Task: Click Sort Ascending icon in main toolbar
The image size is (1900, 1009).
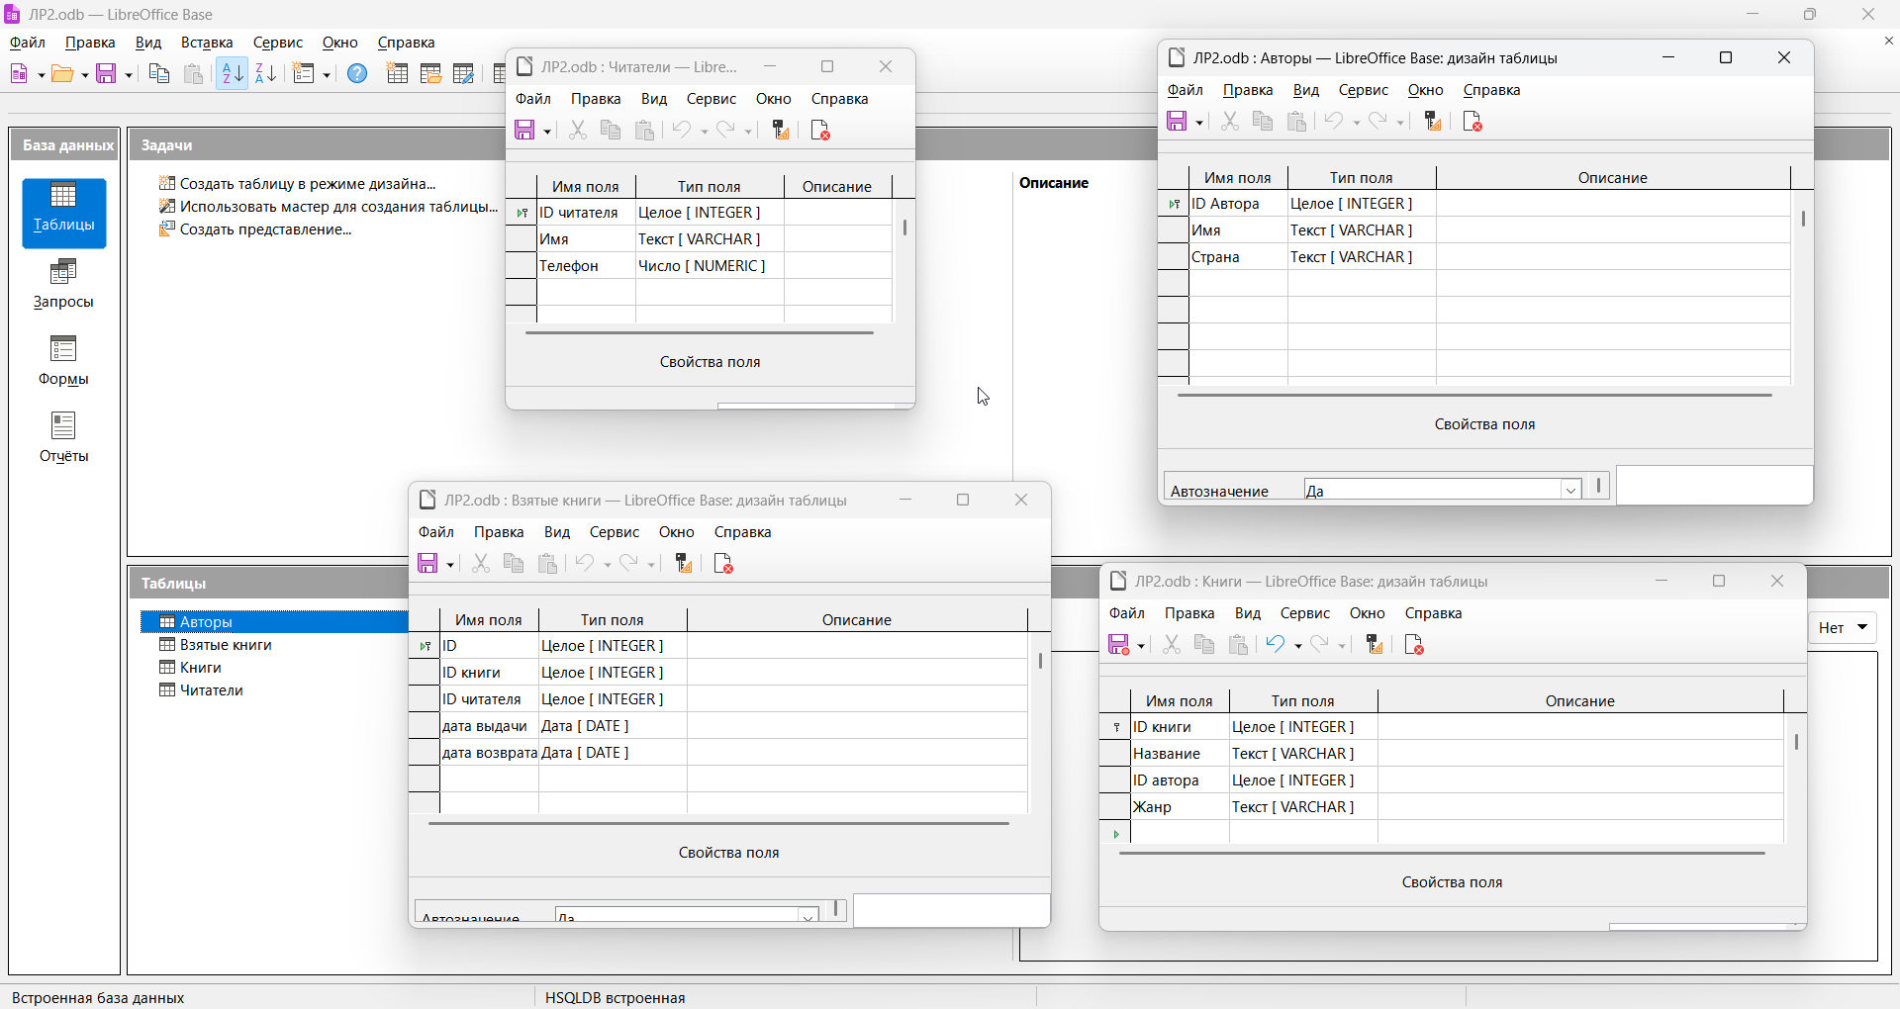Action: tap(233, 73)
